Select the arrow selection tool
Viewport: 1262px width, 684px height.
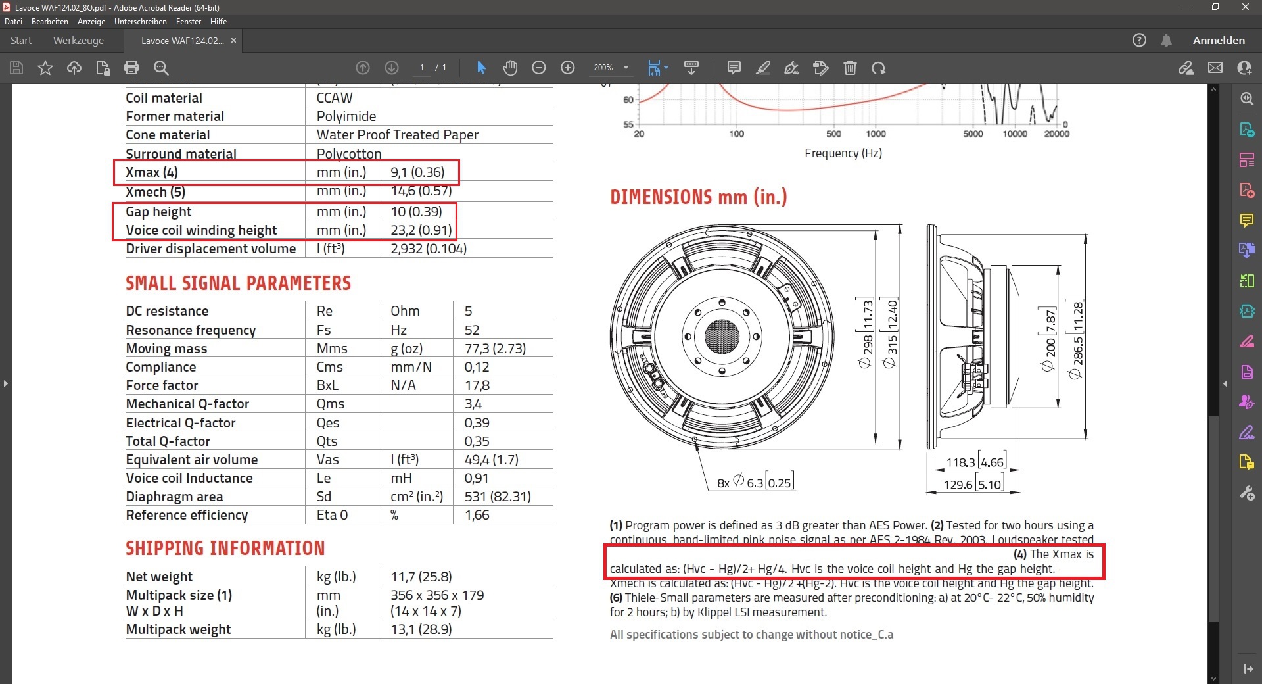point(481,68)
